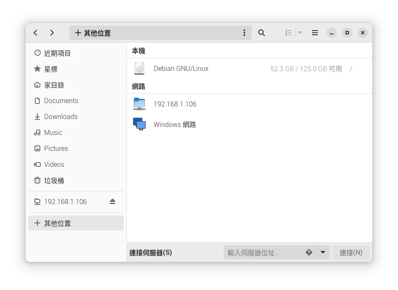Go back to the previous folder

click(36, 33)
